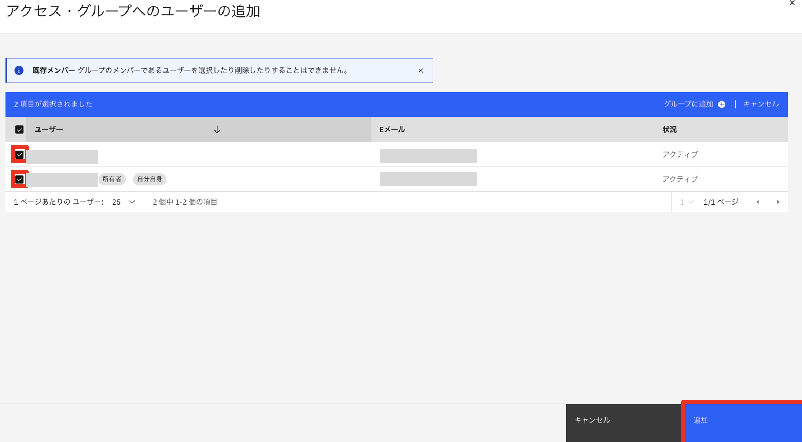Click the plus icon next to グループに追加
The height and width of the screenshot is (442, 802).
[722, 104]
